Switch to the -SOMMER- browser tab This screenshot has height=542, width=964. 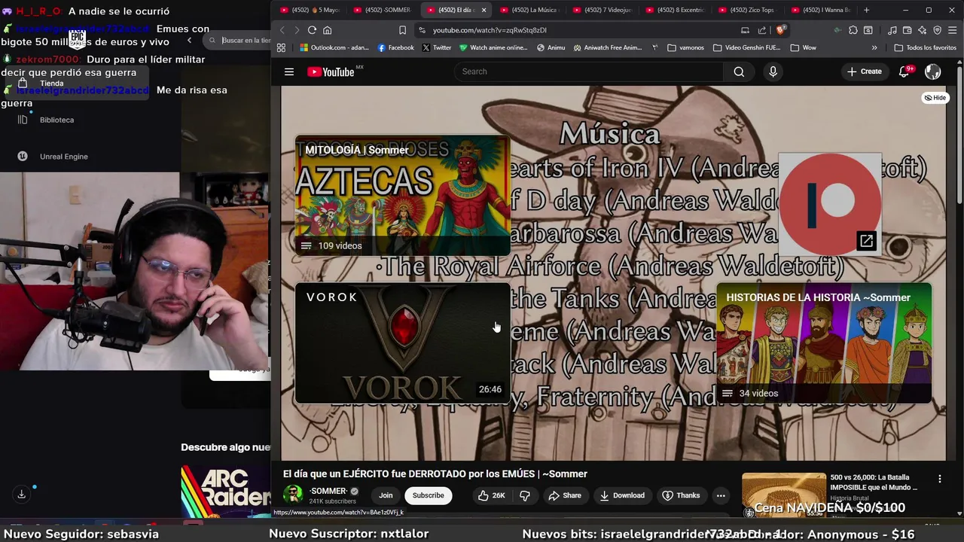pyautogui.click(x=382, y=10)
